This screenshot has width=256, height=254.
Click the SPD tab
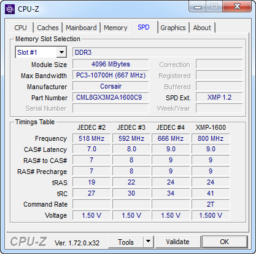pyautogui.click(x=144, y=27)
